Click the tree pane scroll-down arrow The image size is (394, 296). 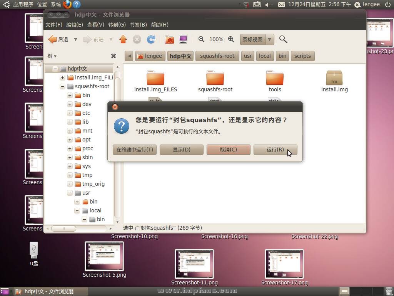[117, 222]
